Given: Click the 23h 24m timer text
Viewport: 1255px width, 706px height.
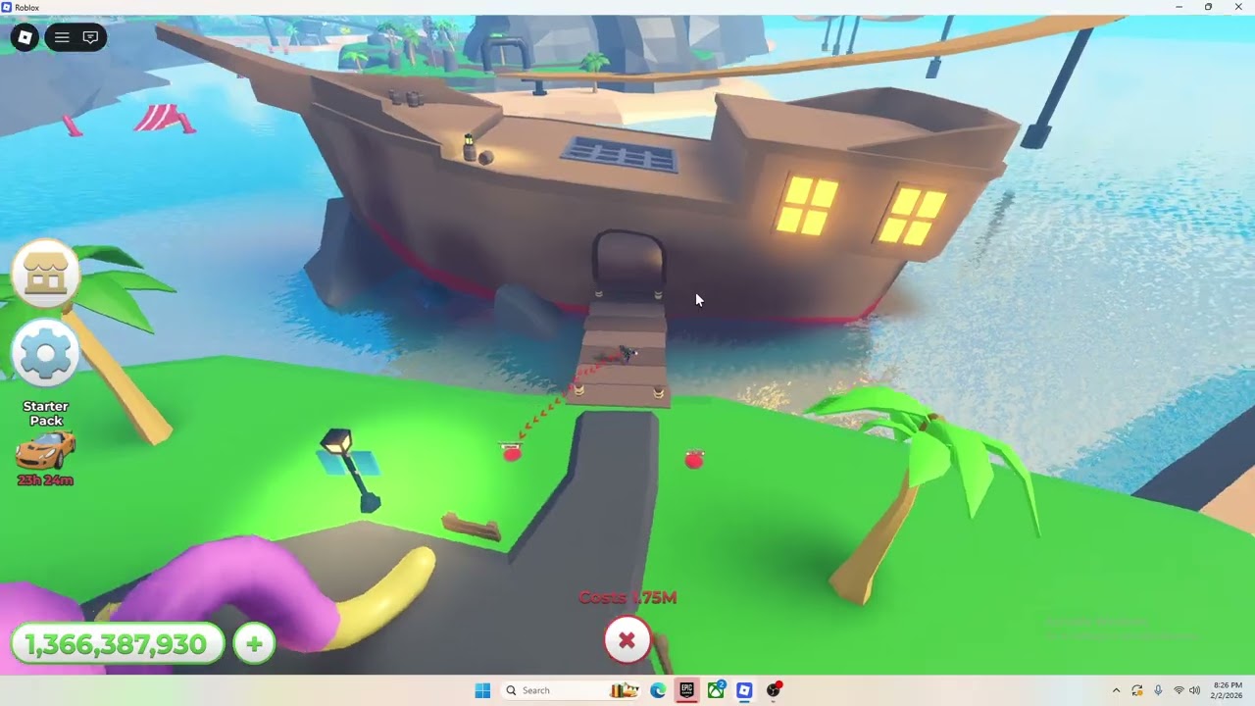Looking at the screenshot, I should (x=45, y=480).
